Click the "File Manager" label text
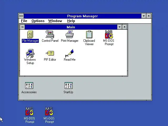Image resolution: width=168 pixels, height=126 pixels. [x=30, y=41]
